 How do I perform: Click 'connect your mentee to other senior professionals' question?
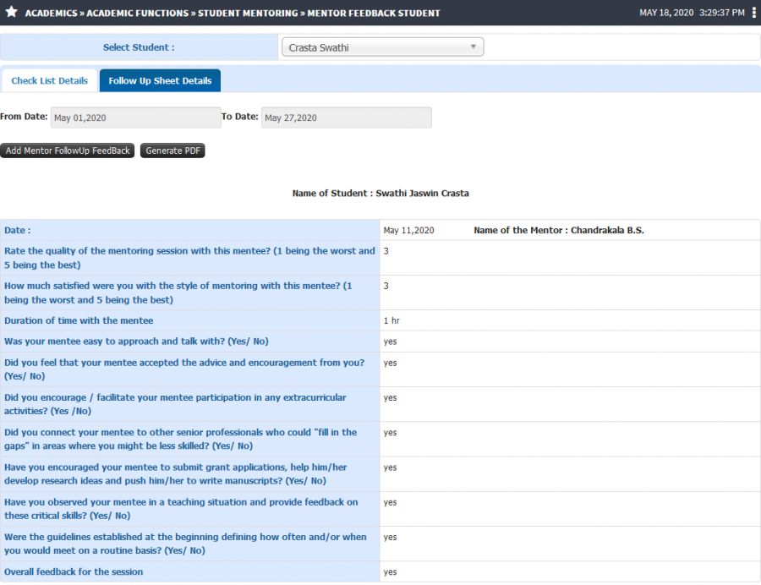(181, 439)
